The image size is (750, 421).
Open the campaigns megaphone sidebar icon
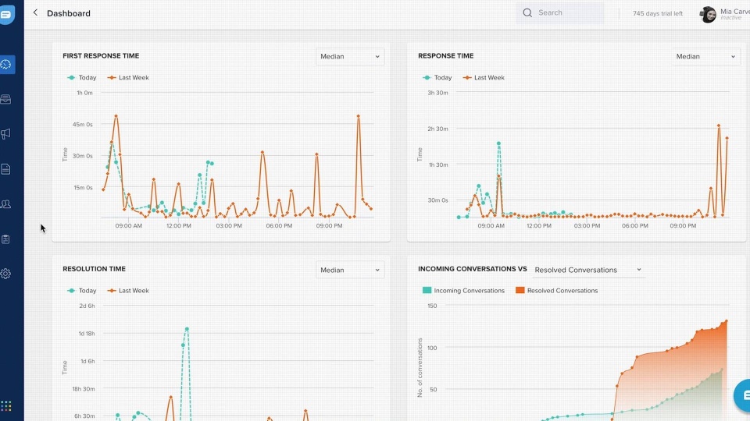[5, 134]
